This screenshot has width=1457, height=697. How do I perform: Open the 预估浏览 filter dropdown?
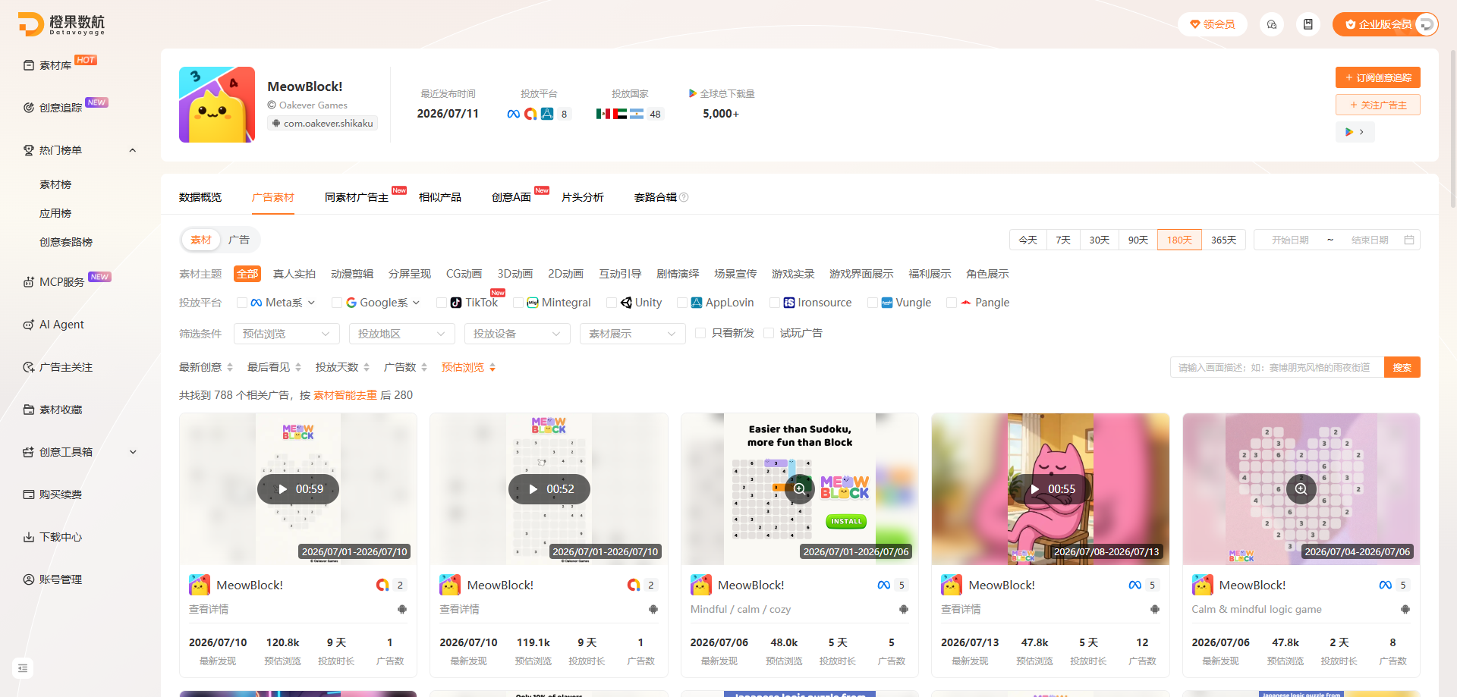pos(287,334)
